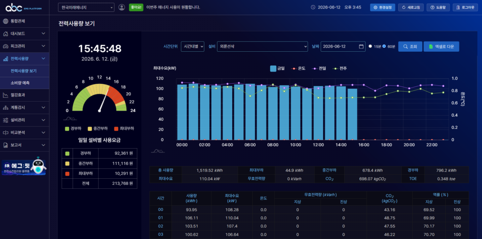Open the 시간단위 시간대별 dropdown
The height and width of the screenshot is (239, 482).
[x=193, y=47]
